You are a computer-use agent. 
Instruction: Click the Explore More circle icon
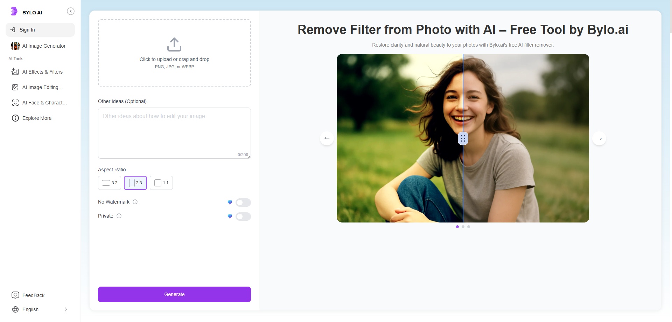pos(15,118)
